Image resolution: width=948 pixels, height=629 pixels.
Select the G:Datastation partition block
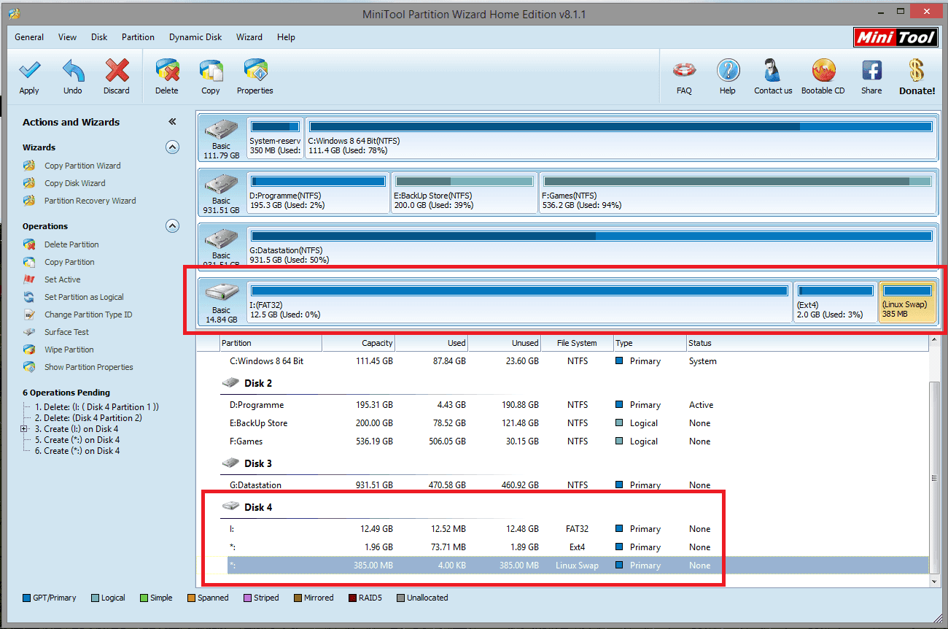(591, 247)
